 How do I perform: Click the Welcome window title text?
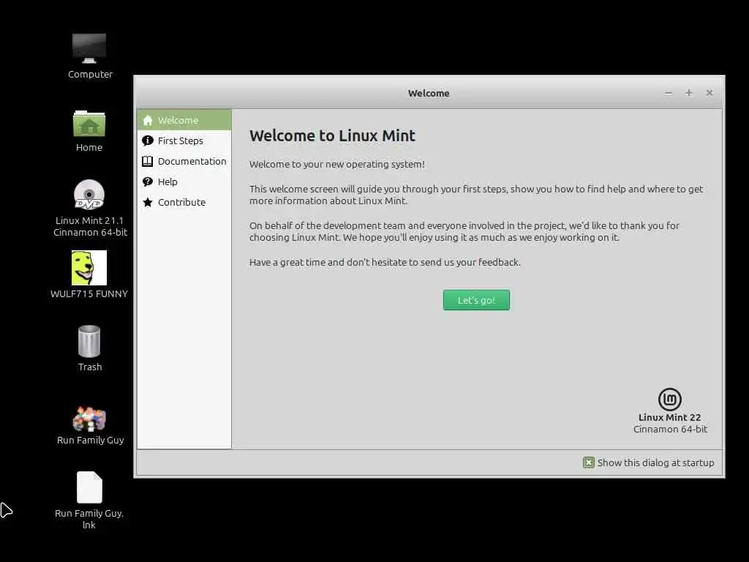[x=429, y=93]
